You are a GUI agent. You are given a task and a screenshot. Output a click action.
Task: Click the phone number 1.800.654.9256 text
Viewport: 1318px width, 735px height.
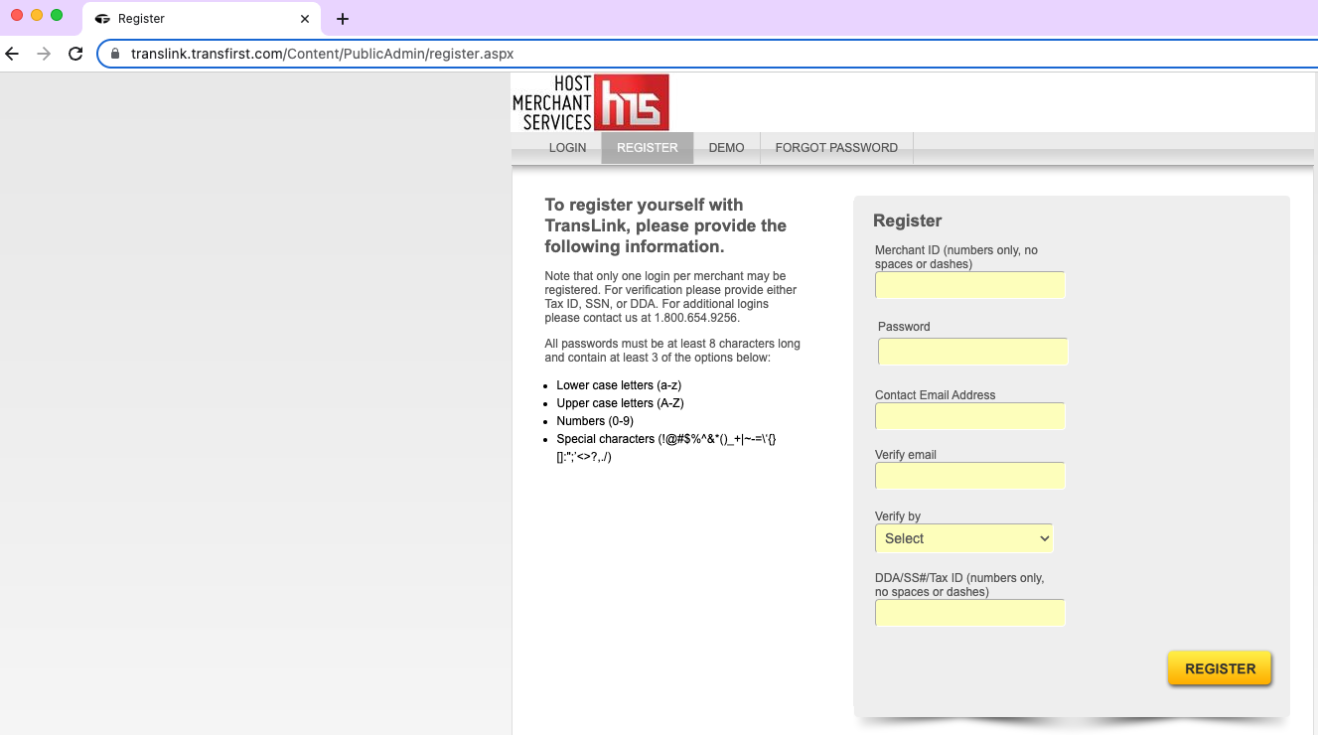pos(696,318)
